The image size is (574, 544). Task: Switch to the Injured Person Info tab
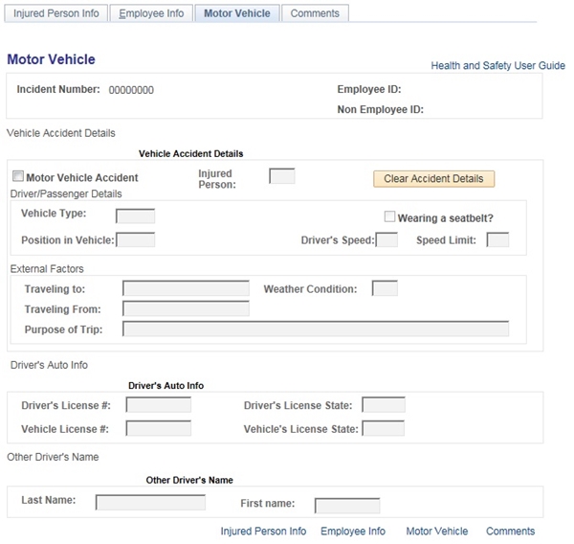coord(55,13)
